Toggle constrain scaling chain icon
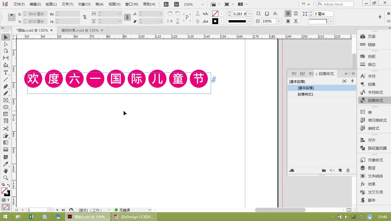The image size is (391, 221). [x=127, y=17]
